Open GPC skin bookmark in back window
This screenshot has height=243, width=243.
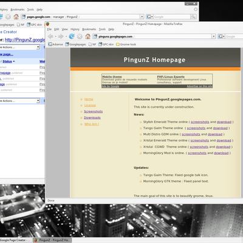pos(34,25)
